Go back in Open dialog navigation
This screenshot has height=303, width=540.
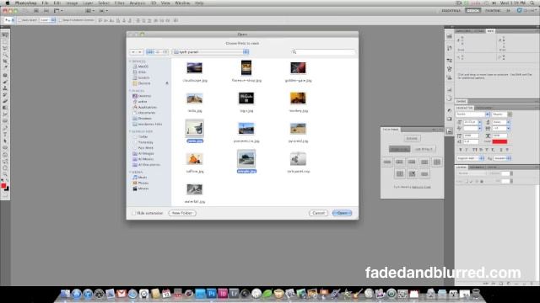(133, 52)
